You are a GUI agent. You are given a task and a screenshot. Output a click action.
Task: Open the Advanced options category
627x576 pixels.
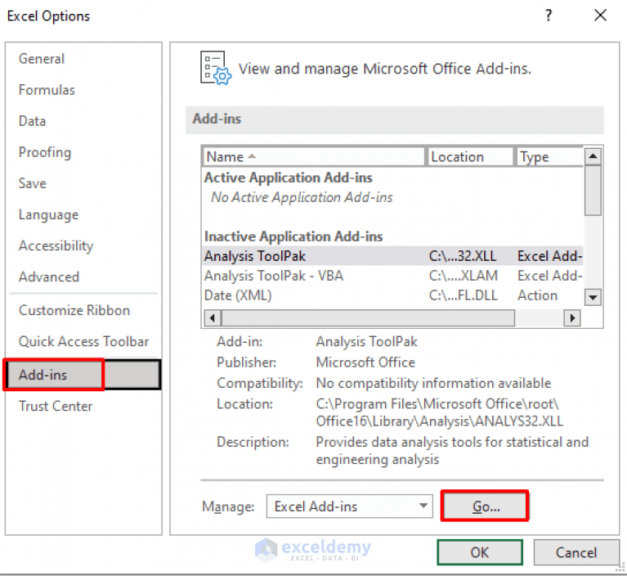(x=49, y=277)
